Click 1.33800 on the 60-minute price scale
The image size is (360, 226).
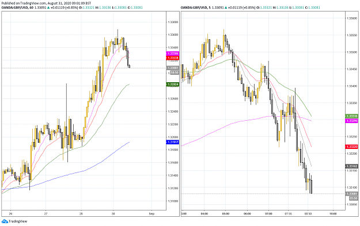[173, 22]
